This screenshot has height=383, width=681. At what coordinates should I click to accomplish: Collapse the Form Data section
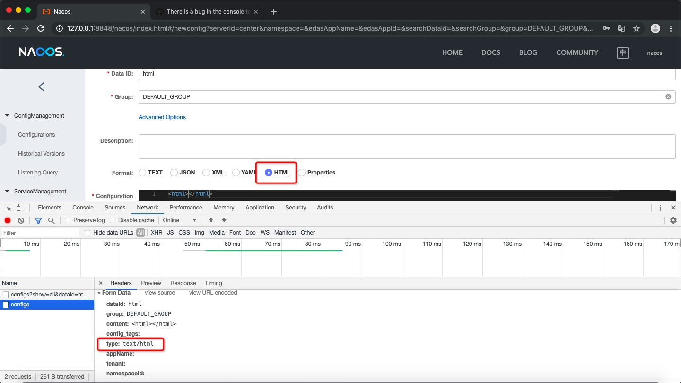point(99,293)
